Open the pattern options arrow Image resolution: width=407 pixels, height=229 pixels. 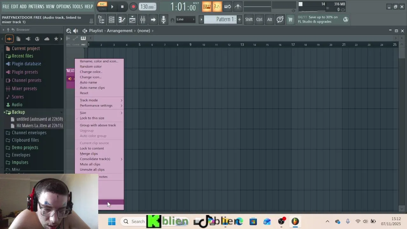click(x=201, y=19)
